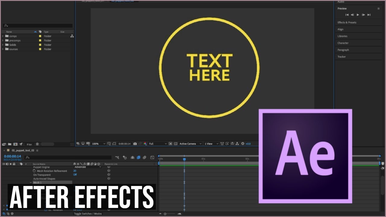Open the 1 View layout dropdown
The image size is (386, 217).
pos(211,144)
